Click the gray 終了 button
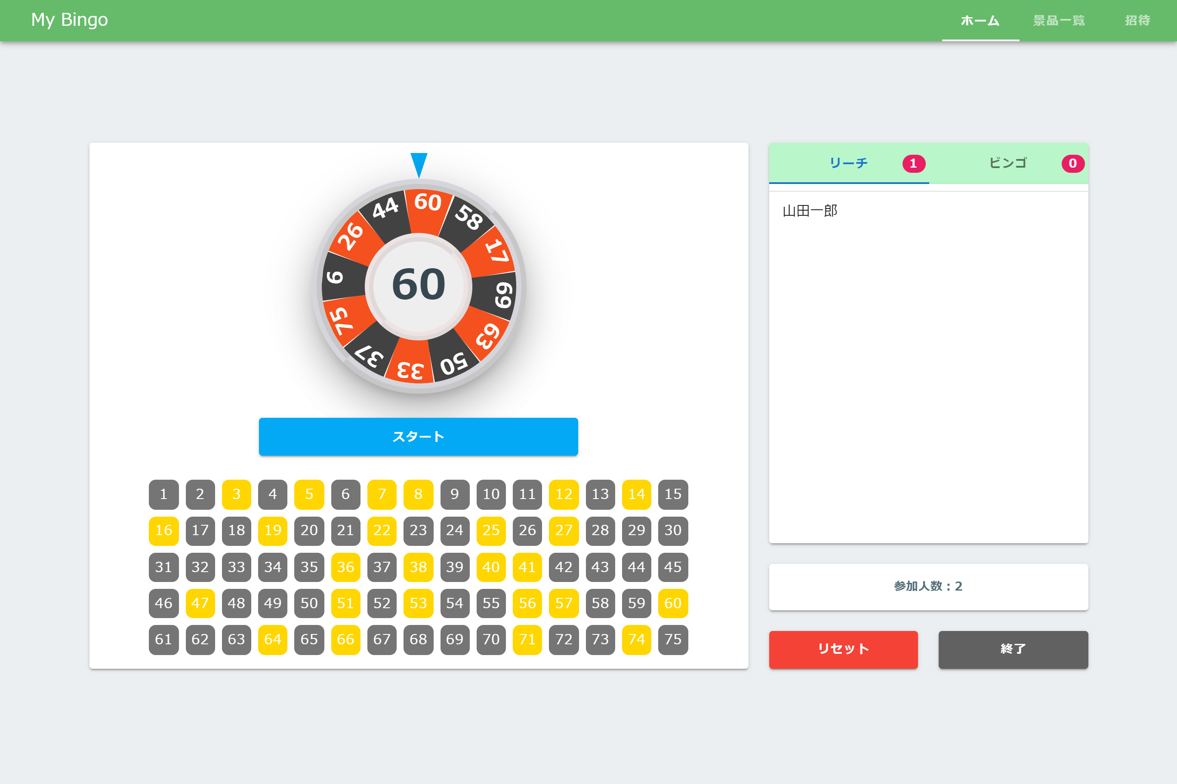This screenshot has height=784, width=1177. click(1014, 649)
